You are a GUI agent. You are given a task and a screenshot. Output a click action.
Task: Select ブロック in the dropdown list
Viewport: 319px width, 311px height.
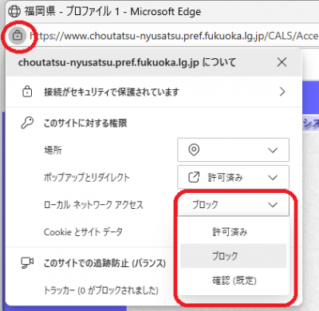[x=233, y=256]
